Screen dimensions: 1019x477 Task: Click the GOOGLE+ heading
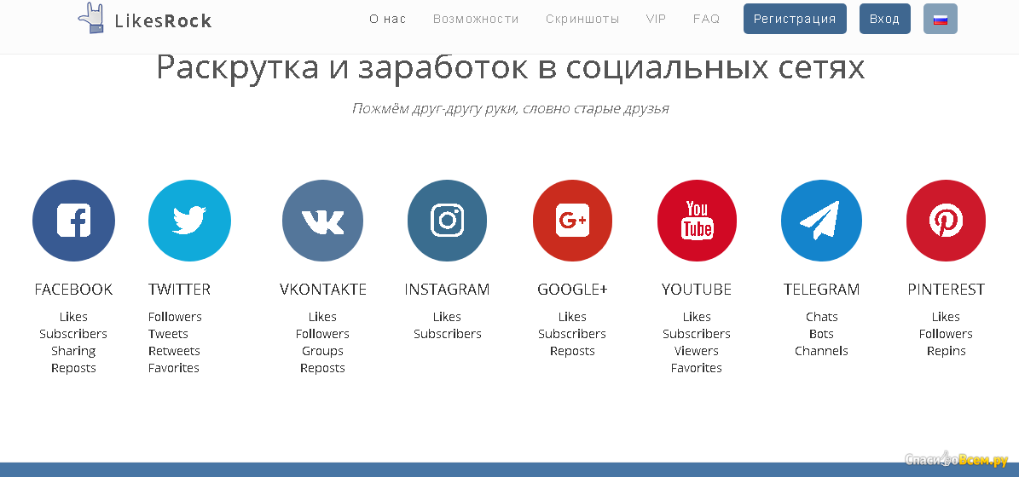pyautogui.click(x=572, y=290)
